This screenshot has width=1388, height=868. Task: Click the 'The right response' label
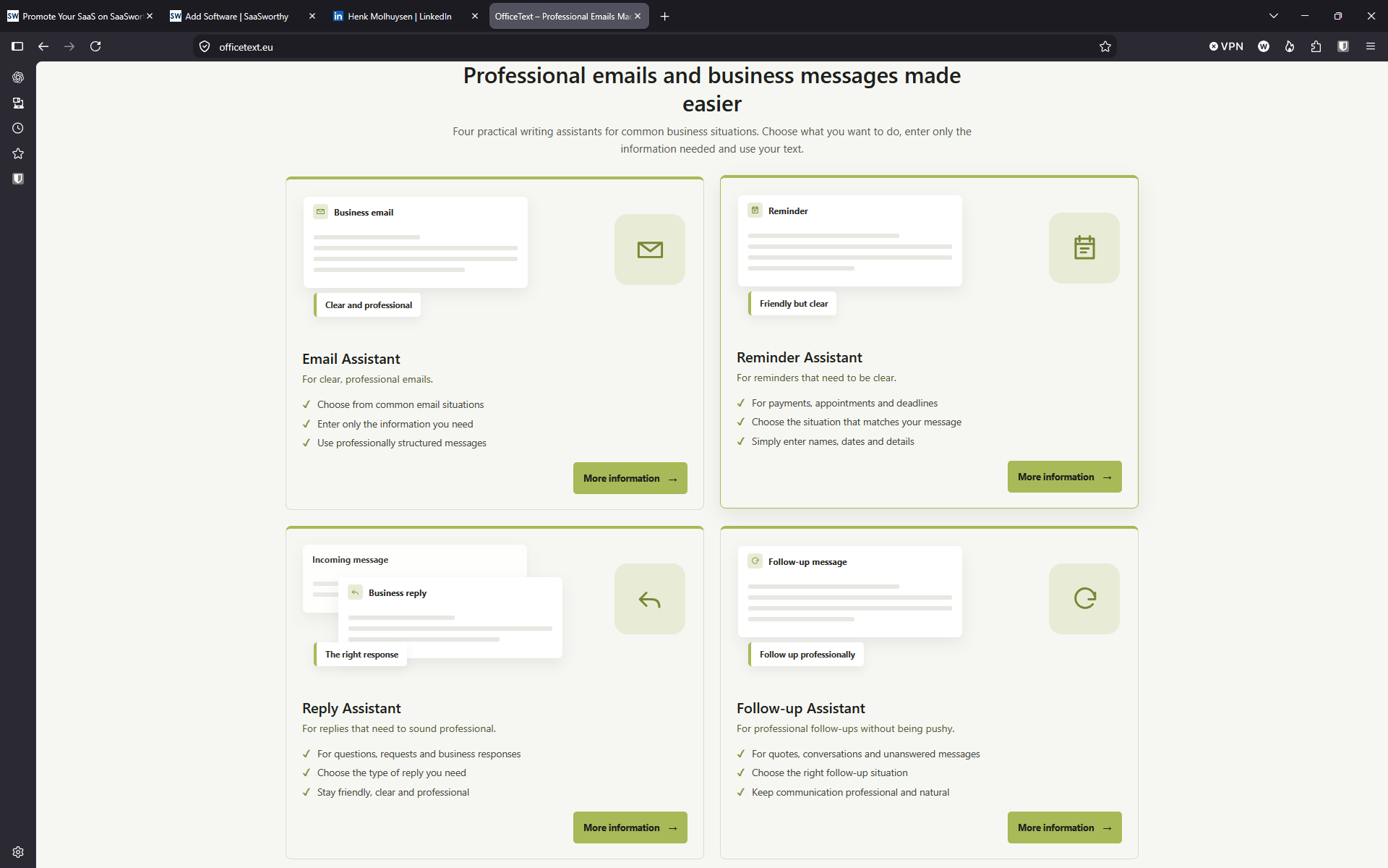click(x=361, y=655)
